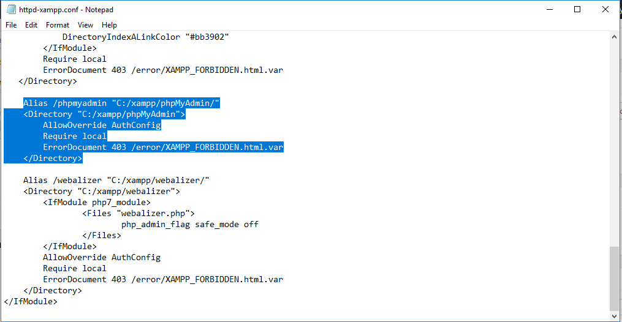Click the highlighted AllowOverride AuthConfig line
This screenshot has width=622, height=322.
[101, 125]
